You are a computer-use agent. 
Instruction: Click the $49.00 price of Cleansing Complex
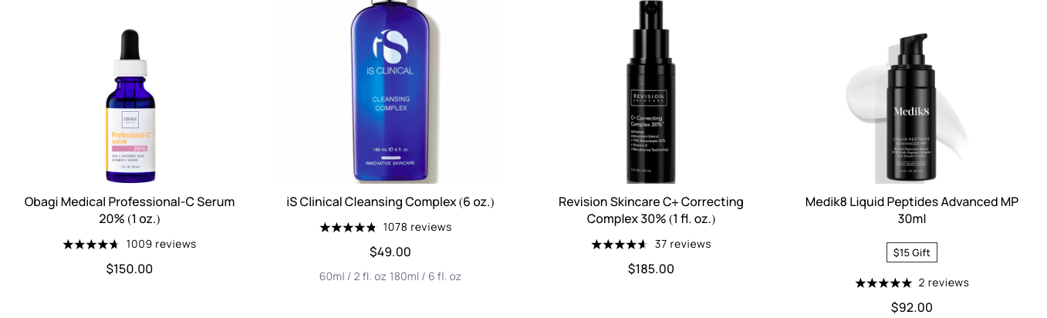click(390, 252)
